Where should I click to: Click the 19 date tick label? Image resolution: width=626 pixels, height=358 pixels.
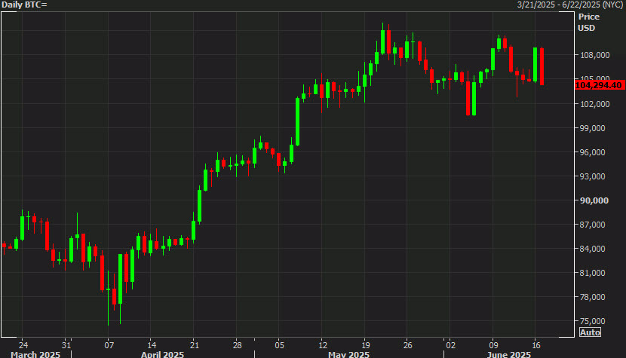pos(365,345)
